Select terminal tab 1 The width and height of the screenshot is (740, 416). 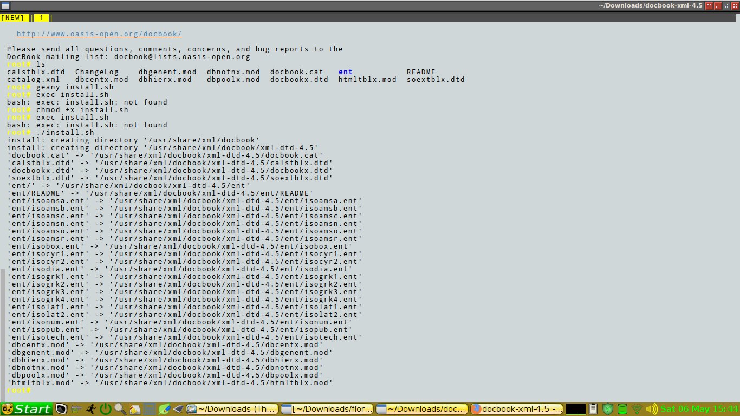point(41,18)
